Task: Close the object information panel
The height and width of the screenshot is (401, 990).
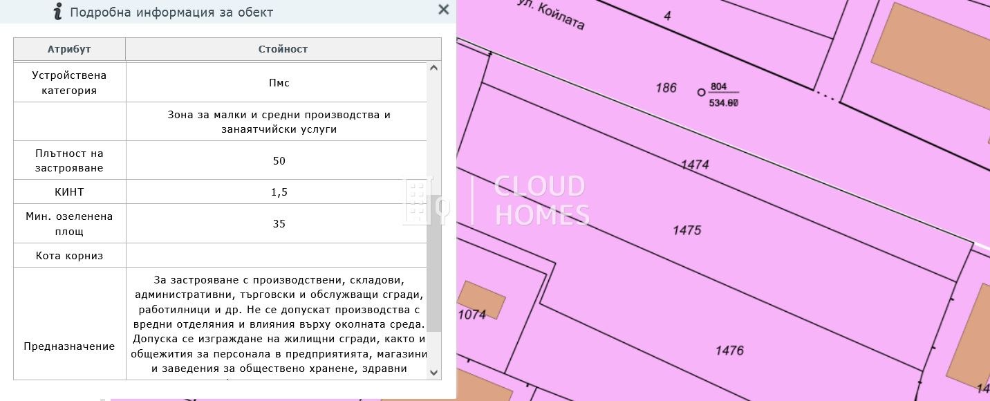Action: (443, 10)
